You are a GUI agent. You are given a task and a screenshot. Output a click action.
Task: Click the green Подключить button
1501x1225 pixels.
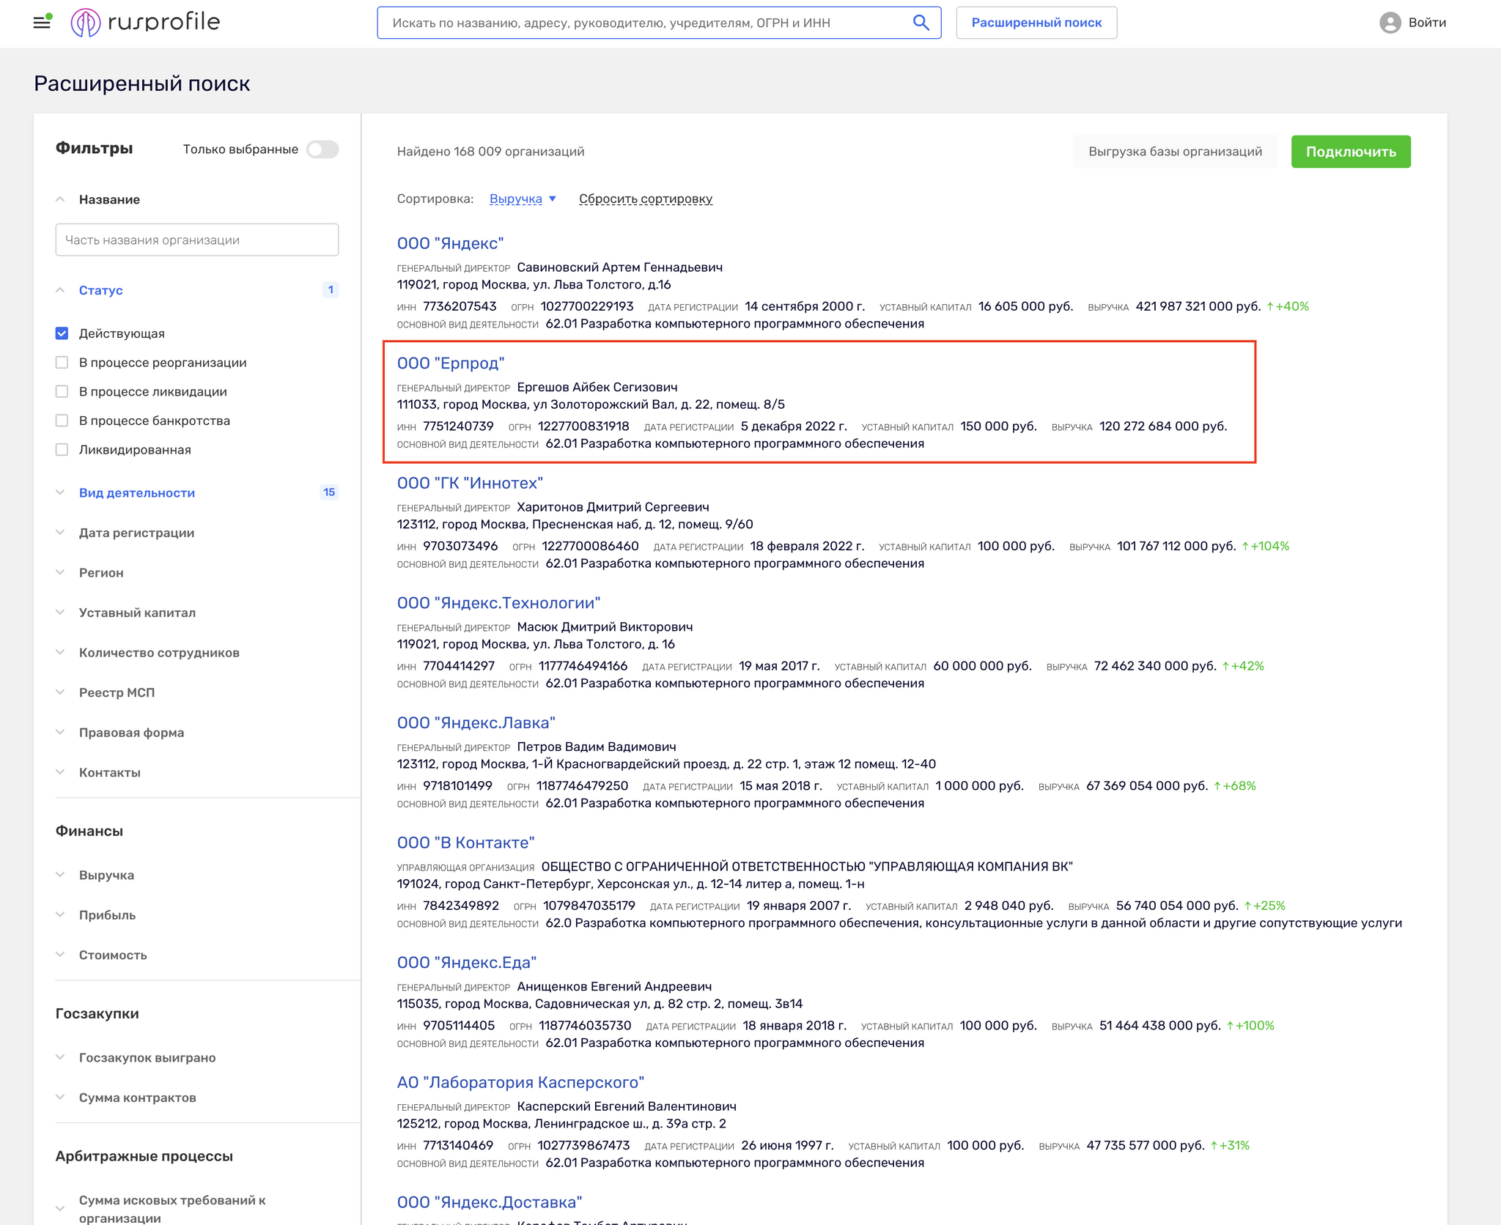[1350, 152]
